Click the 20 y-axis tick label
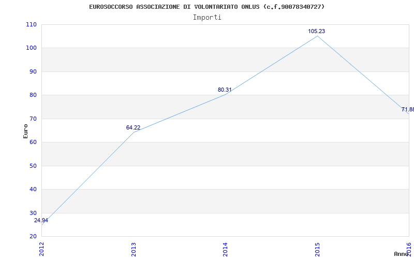 coord(33,236)
